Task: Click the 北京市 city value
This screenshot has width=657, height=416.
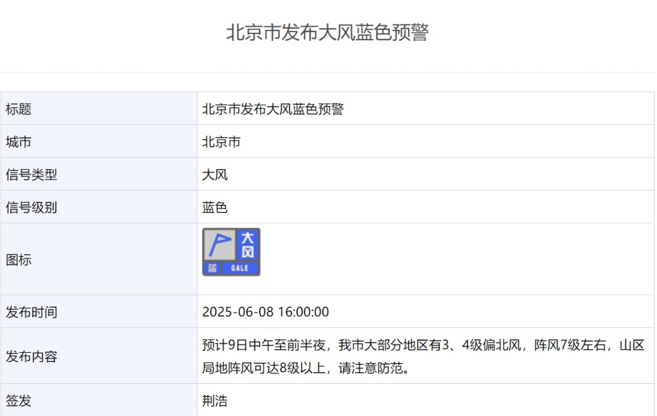Action: [221, 142]
